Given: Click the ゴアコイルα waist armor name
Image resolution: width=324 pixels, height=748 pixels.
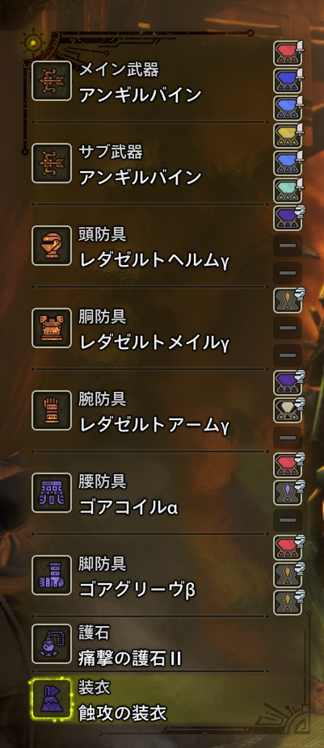Looking at the screenshot, I should tap(128, 507).
